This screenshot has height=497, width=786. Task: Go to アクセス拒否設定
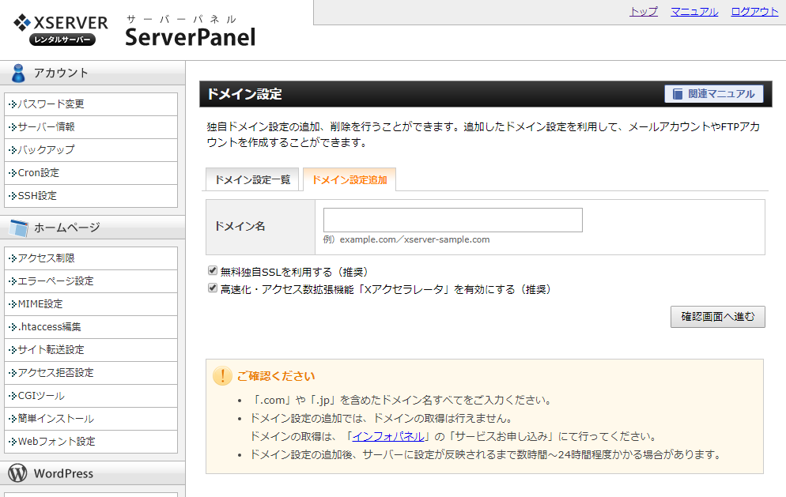pos(91,373)
